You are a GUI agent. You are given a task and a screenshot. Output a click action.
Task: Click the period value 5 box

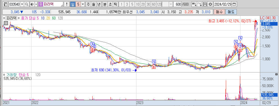(78, 4)
